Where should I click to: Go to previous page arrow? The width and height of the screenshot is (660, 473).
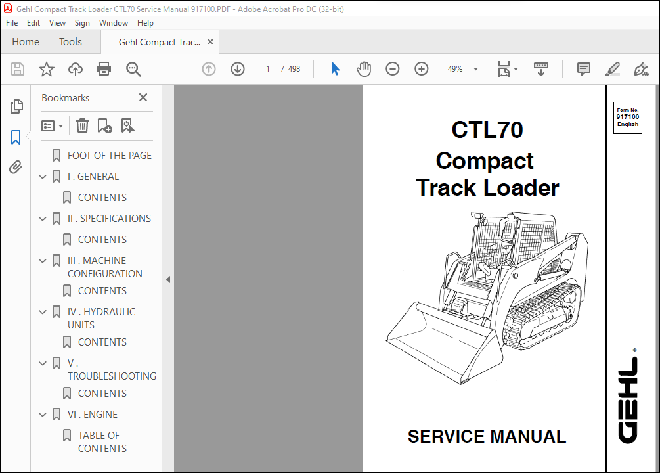point(209,69)
